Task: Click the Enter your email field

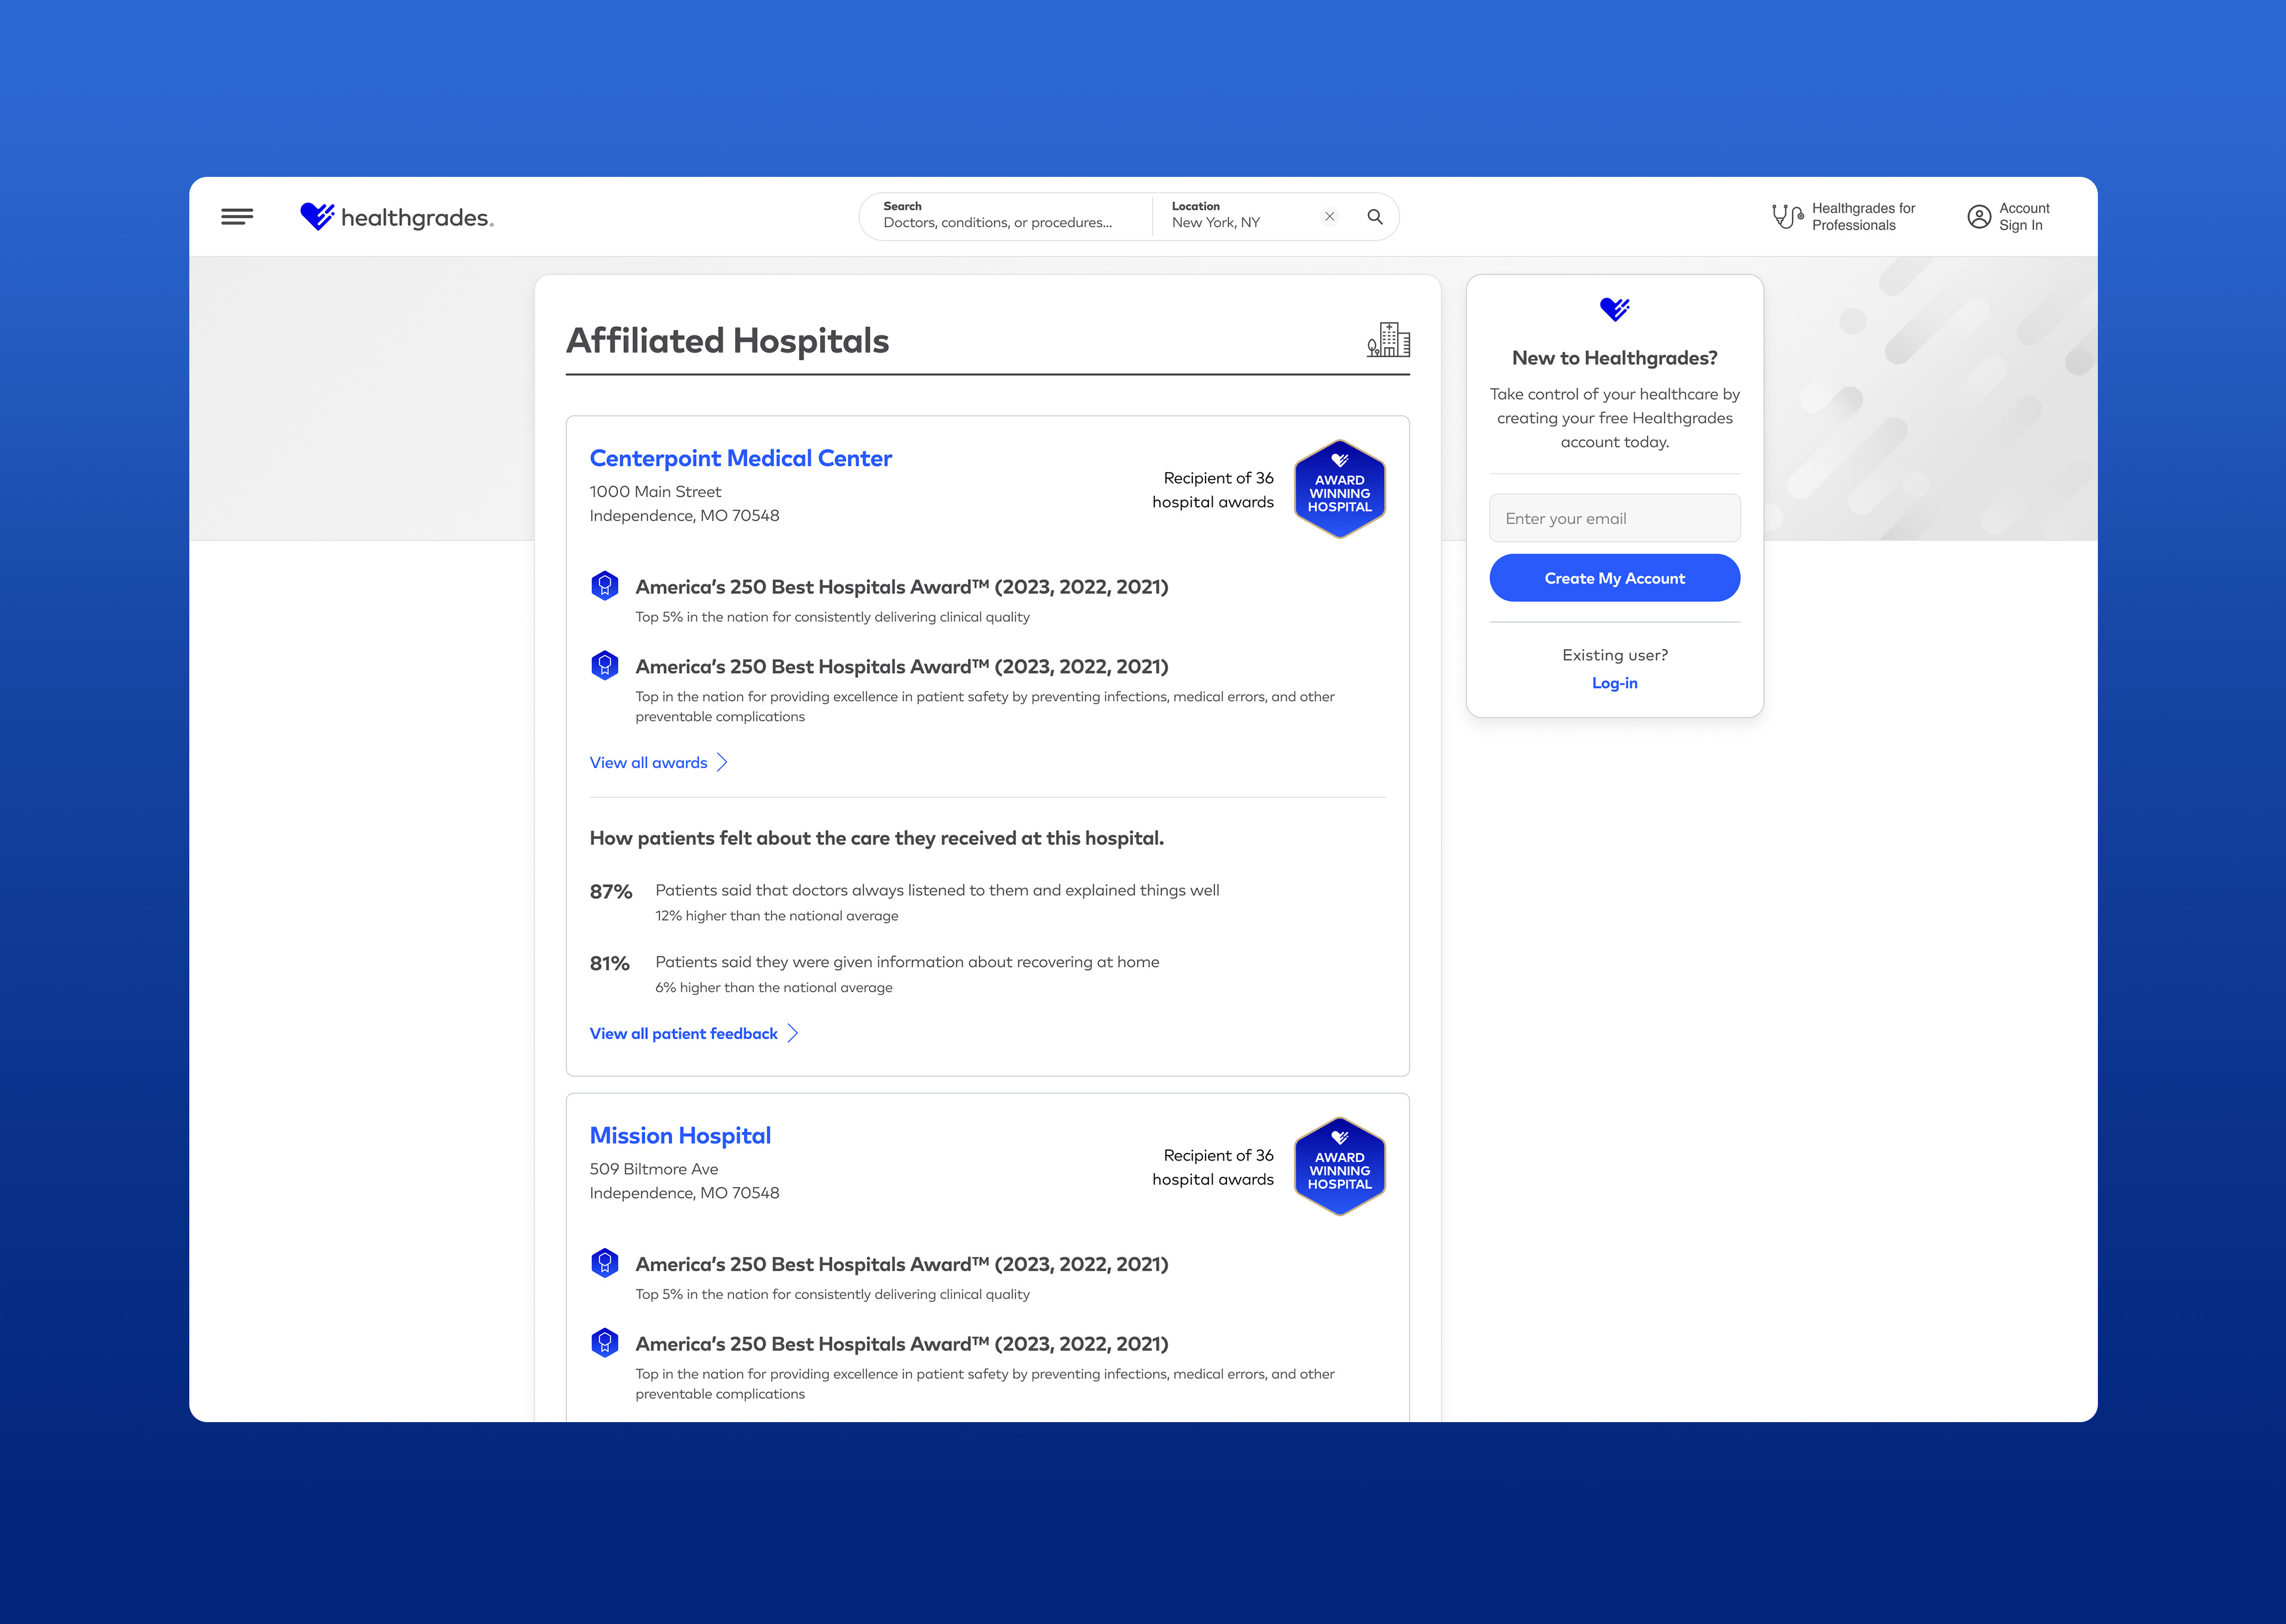Action: [x=1614, y=518]
